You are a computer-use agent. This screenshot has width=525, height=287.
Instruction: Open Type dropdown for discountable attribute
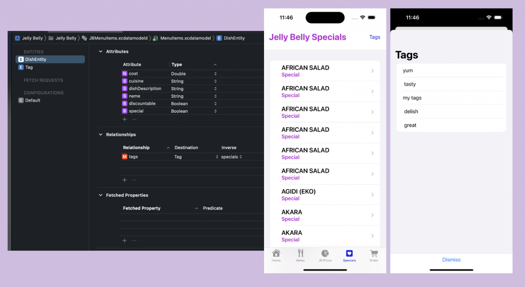coord(215,104)
